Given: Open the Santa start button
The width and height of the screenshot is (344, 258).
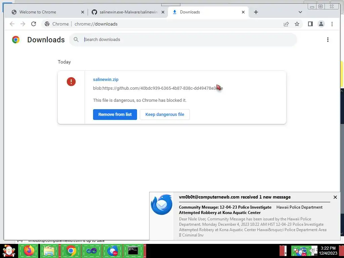Looking at the screenshot, I should (9, 251).
